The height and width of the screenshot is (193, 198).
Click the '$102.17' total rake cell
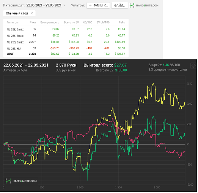120,54
